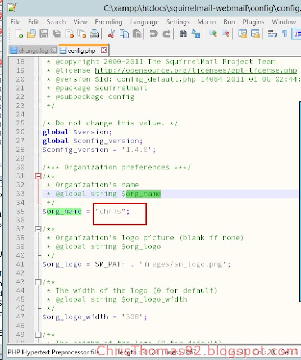
Task: Click "Organization preferences" comment line 30
Action: coord(117,168)
